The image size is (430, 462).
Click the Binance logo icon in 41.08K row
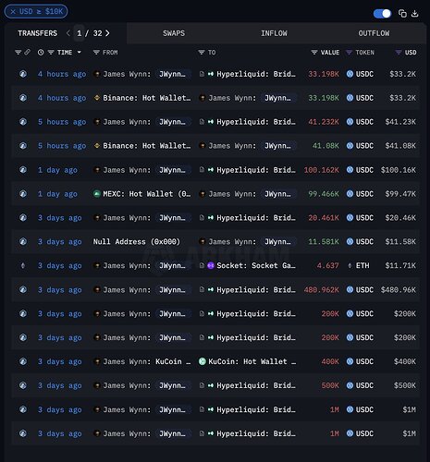pyautogui.click(x=97, y=146)
